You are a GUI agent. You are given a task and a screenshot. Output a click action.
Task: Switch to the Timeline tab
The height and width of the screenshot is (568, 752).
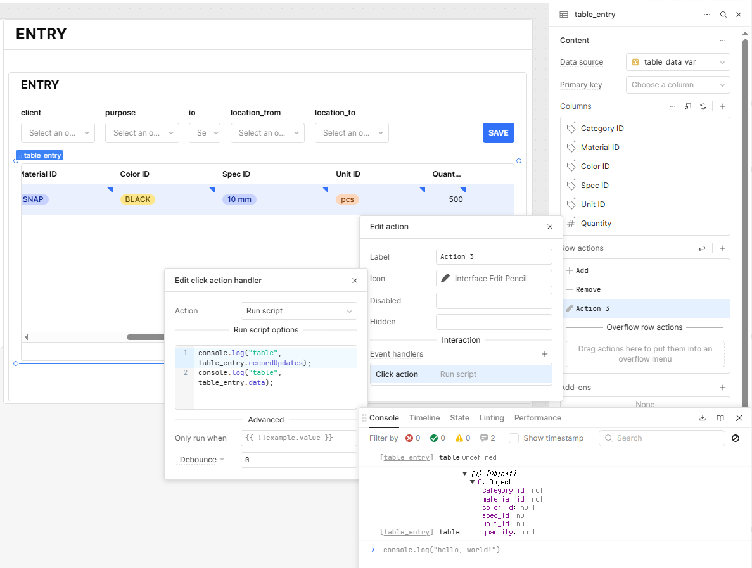[424, 418]
